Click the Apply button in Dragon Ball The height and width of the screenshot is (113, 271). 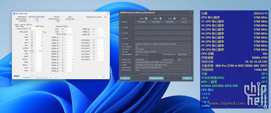(103, 77)
